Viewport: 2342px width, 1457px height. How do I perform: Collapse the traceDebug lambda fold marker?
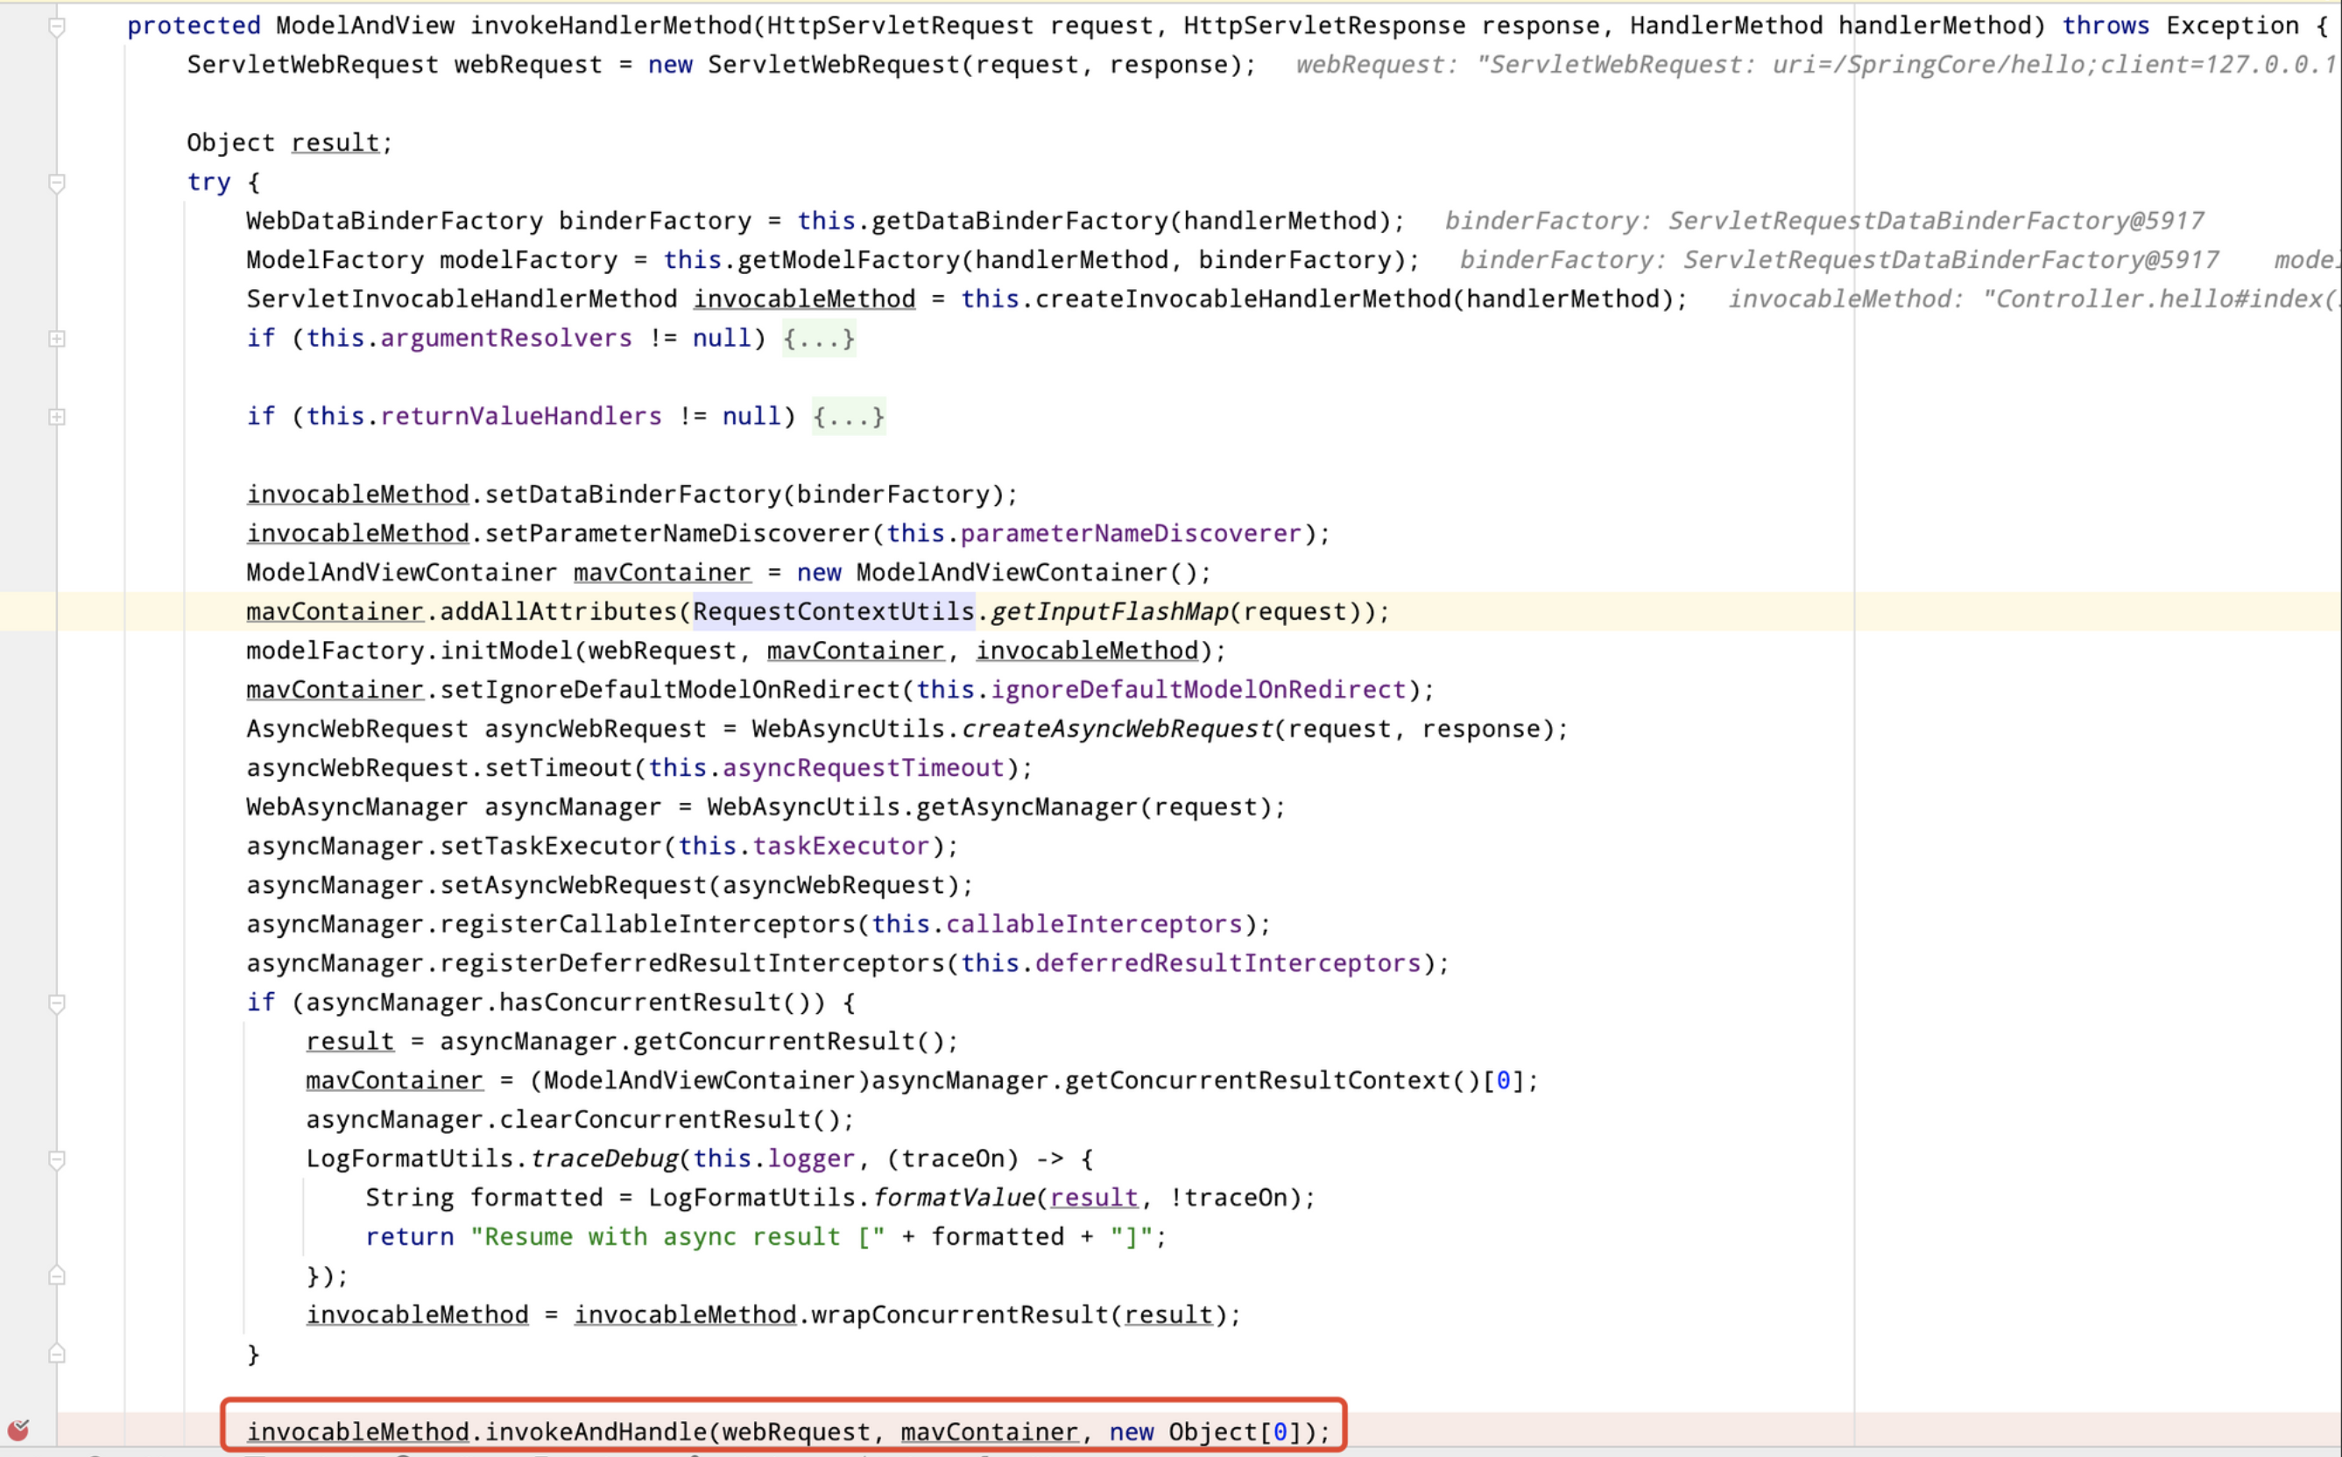pyautogui.click(x=57, y=1159)
